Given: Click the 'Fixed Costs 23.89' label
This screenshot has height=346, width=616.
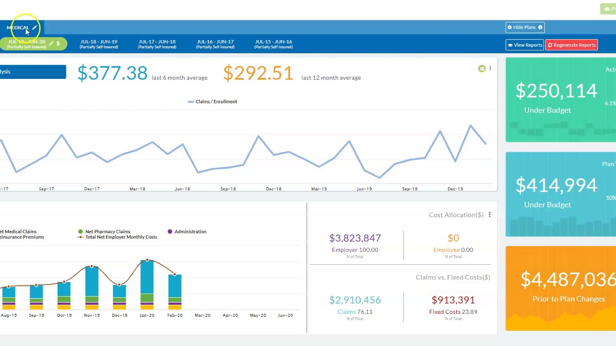Looking at the screenshot, I should point(453,312).
